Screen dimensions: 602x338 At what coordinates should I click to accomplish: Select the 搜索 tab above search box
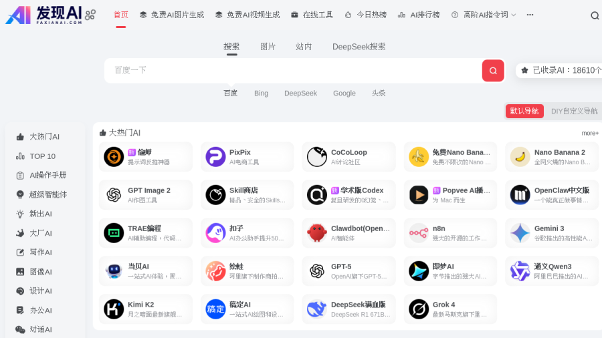click(231, 47)
